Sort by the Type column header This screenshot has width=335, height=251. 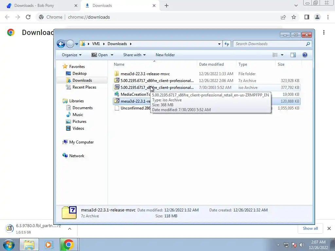[x=256, y=64]
